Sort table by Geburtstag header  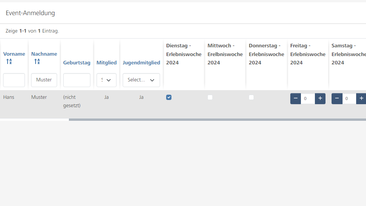click(x=77, y=62)
